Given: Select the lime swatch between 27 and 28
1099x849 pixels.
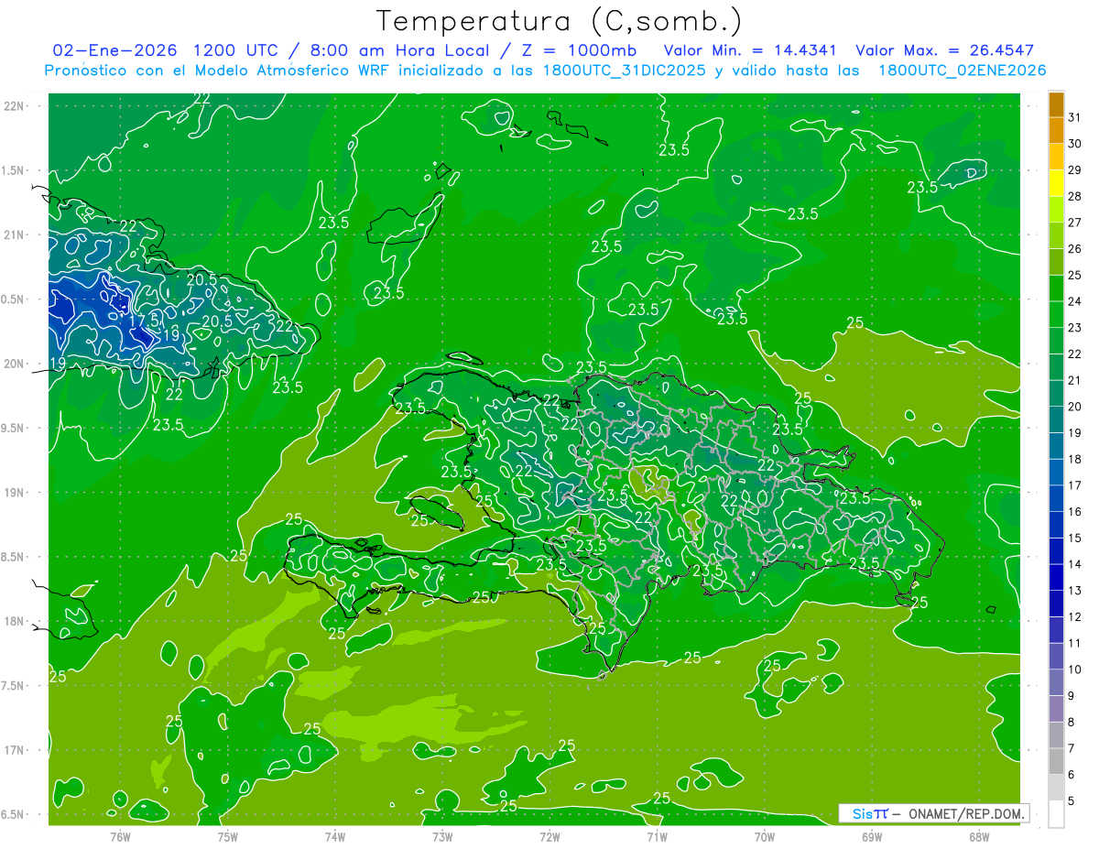Looking at the screenshot, I should tap(1056, 209).
